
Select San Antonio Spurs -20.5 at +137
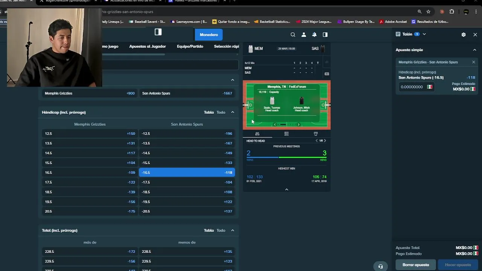point(187,211)
